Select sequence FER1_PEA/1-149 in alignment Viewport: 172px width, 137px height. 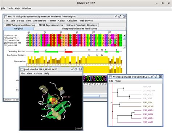10,46
